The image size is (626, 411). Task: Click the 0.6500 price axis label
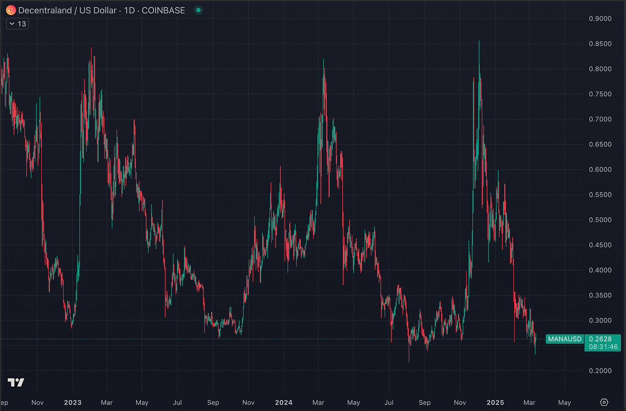coord(600,144)
